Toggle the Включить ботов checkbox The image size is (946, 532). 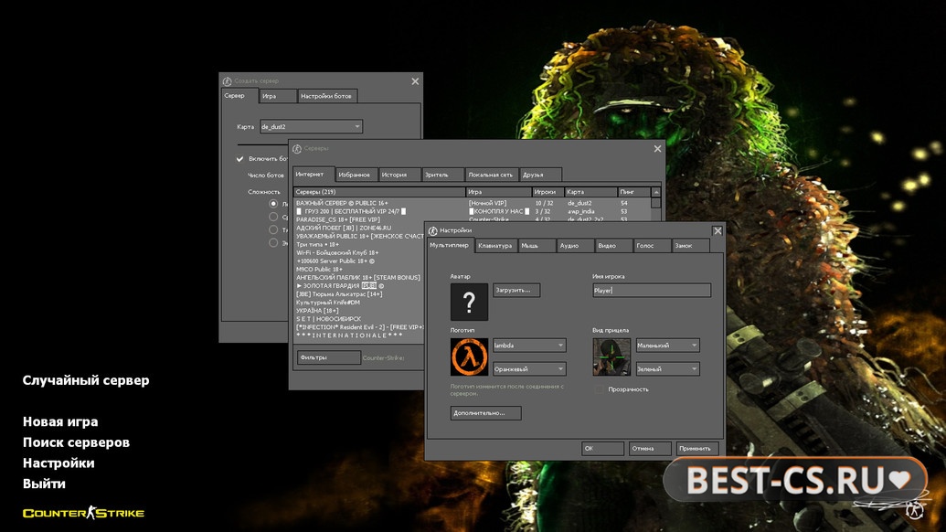(x=239, y=159)
